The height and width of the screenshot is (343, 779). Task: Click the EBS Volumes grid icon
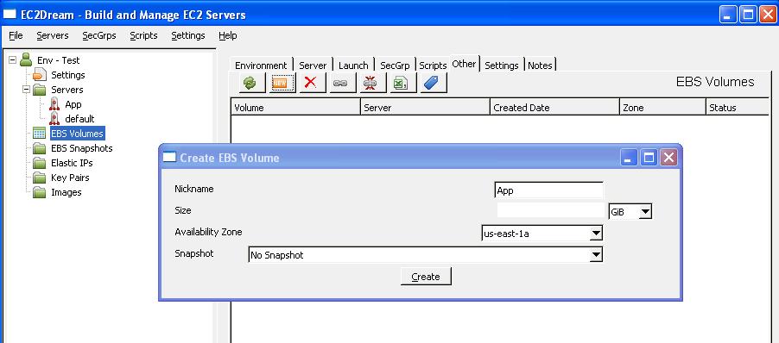(39, 134)
